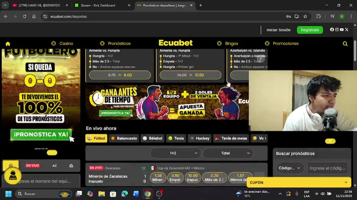
Task: Reload the page
Action: 24,16
